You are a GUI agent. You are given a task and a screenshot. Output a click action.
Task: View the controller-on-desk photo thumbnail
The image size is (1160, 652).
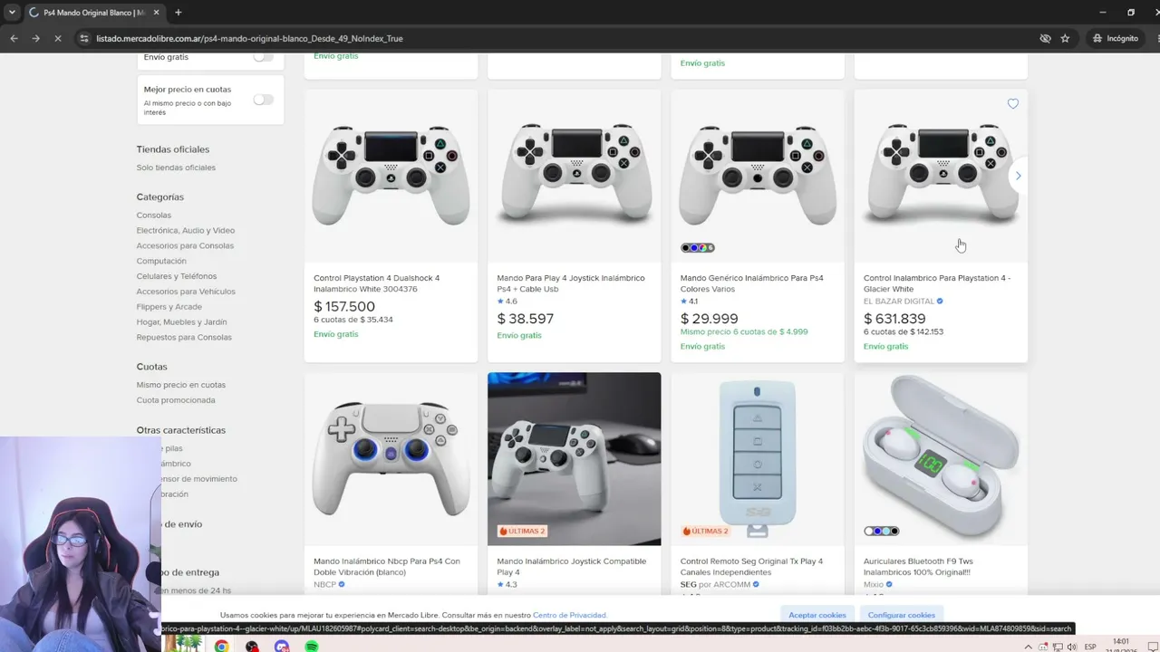[x=575, y=459]
